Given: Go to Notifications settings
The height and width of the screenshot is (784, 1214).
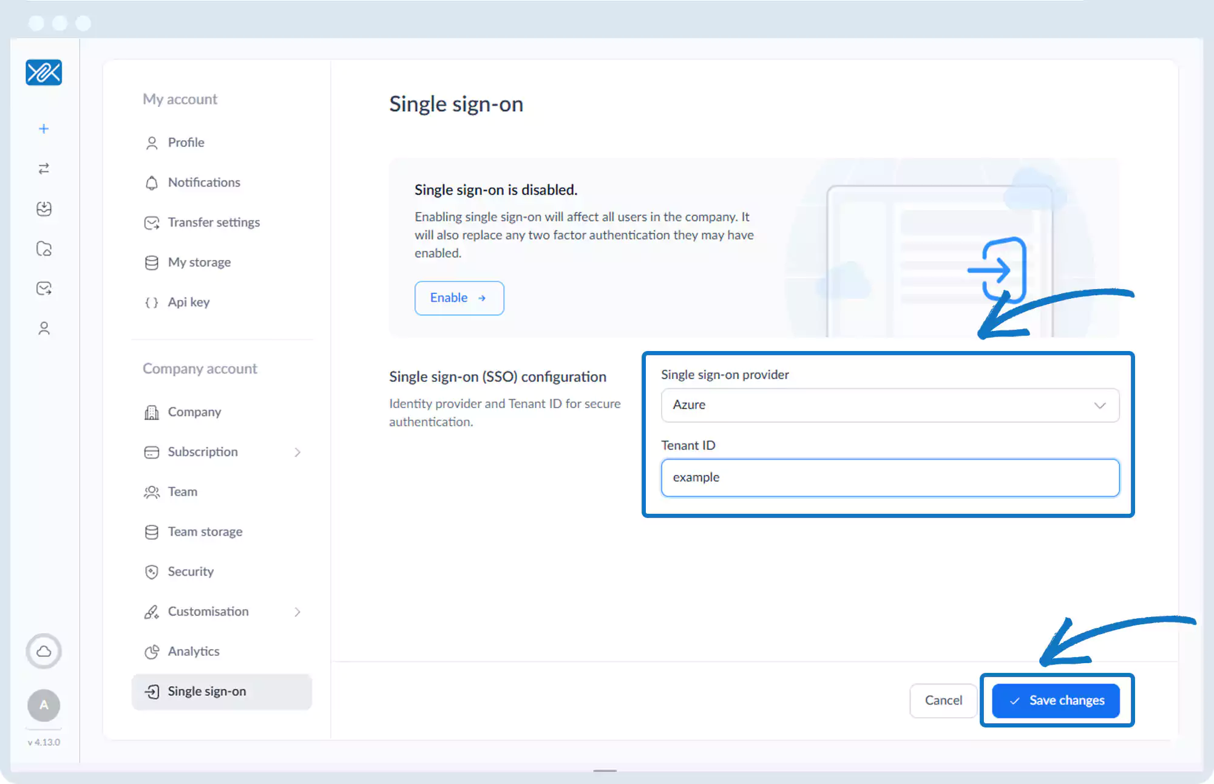Looking at the screenshot, I should pos(203,183).
